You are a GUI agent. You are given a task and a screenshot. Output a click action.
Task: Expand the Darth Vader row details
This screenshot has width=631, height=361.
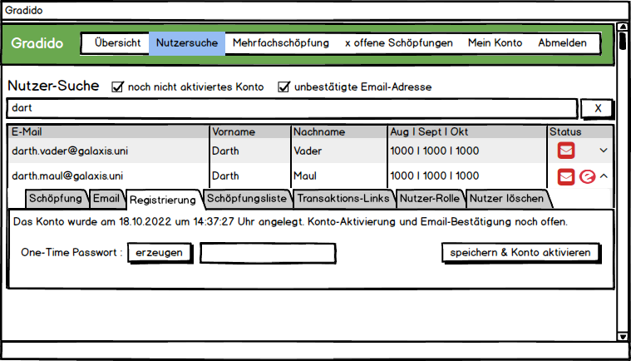604,151
